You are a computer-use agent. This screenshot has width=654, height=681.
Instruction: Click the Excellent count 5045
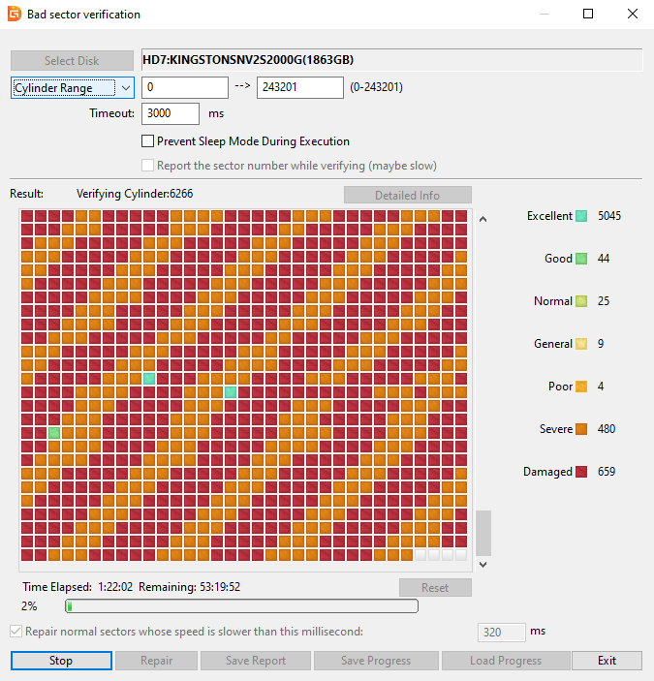pyautogui.click(x=609, y=216)
